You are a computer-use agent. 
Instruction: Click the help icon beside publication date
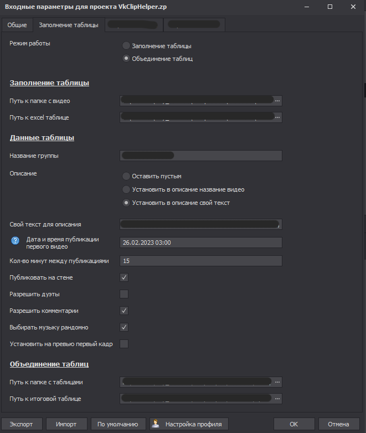pyautogui.click(x=16, y=241)
